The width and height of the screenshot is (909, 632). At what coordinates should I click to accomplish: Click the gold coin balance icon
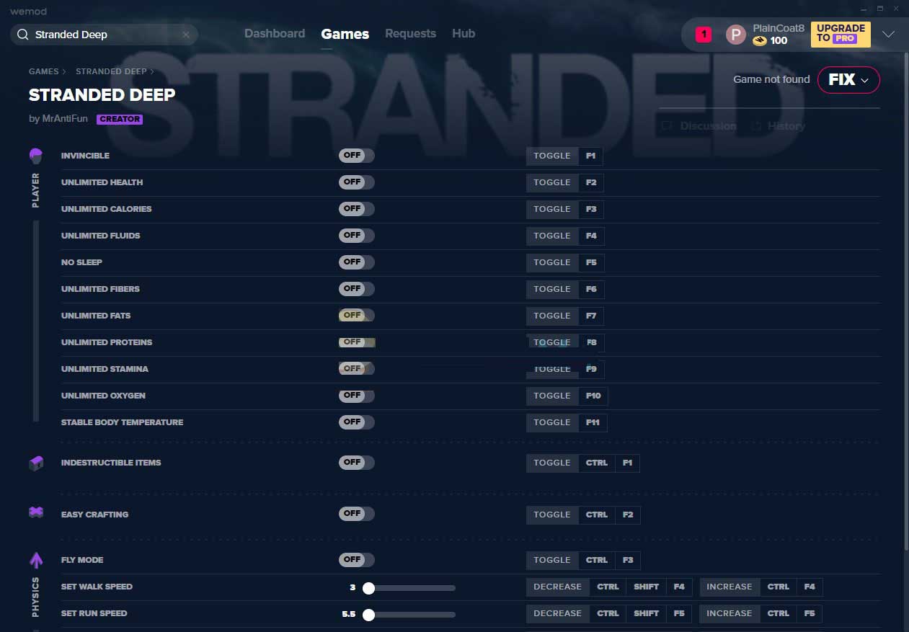[759, 41]
